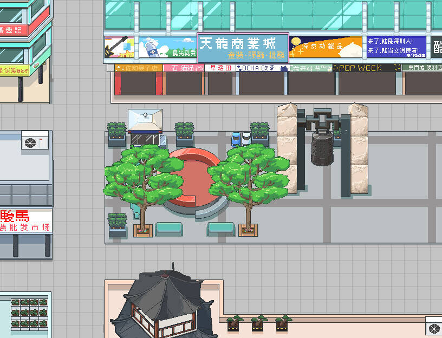Select the white trash bin
This screenshot has height=338, width=442.
point(246,139)
